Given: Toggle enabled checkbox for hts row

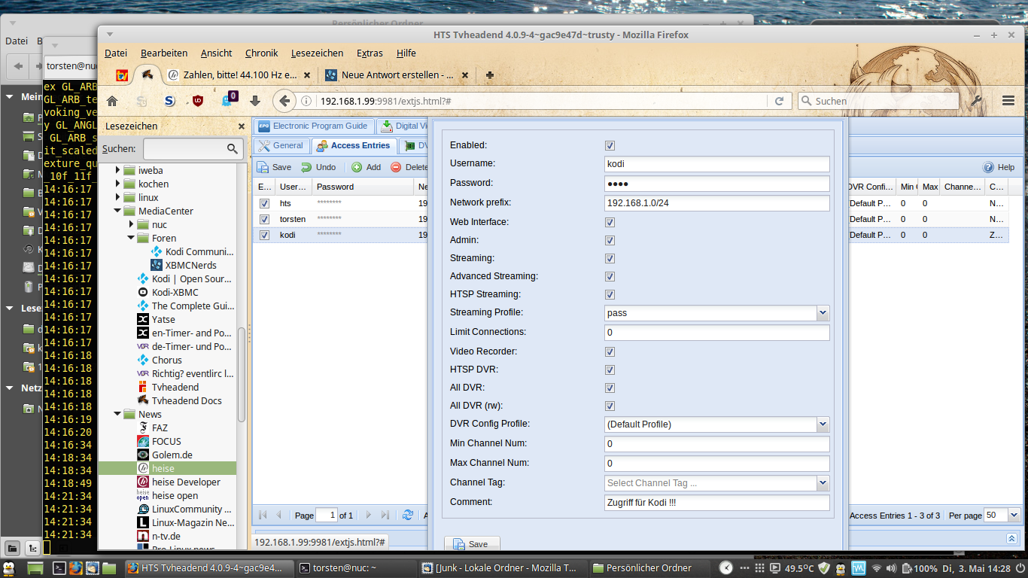Looking at the screenshot, I should (265, 203).
